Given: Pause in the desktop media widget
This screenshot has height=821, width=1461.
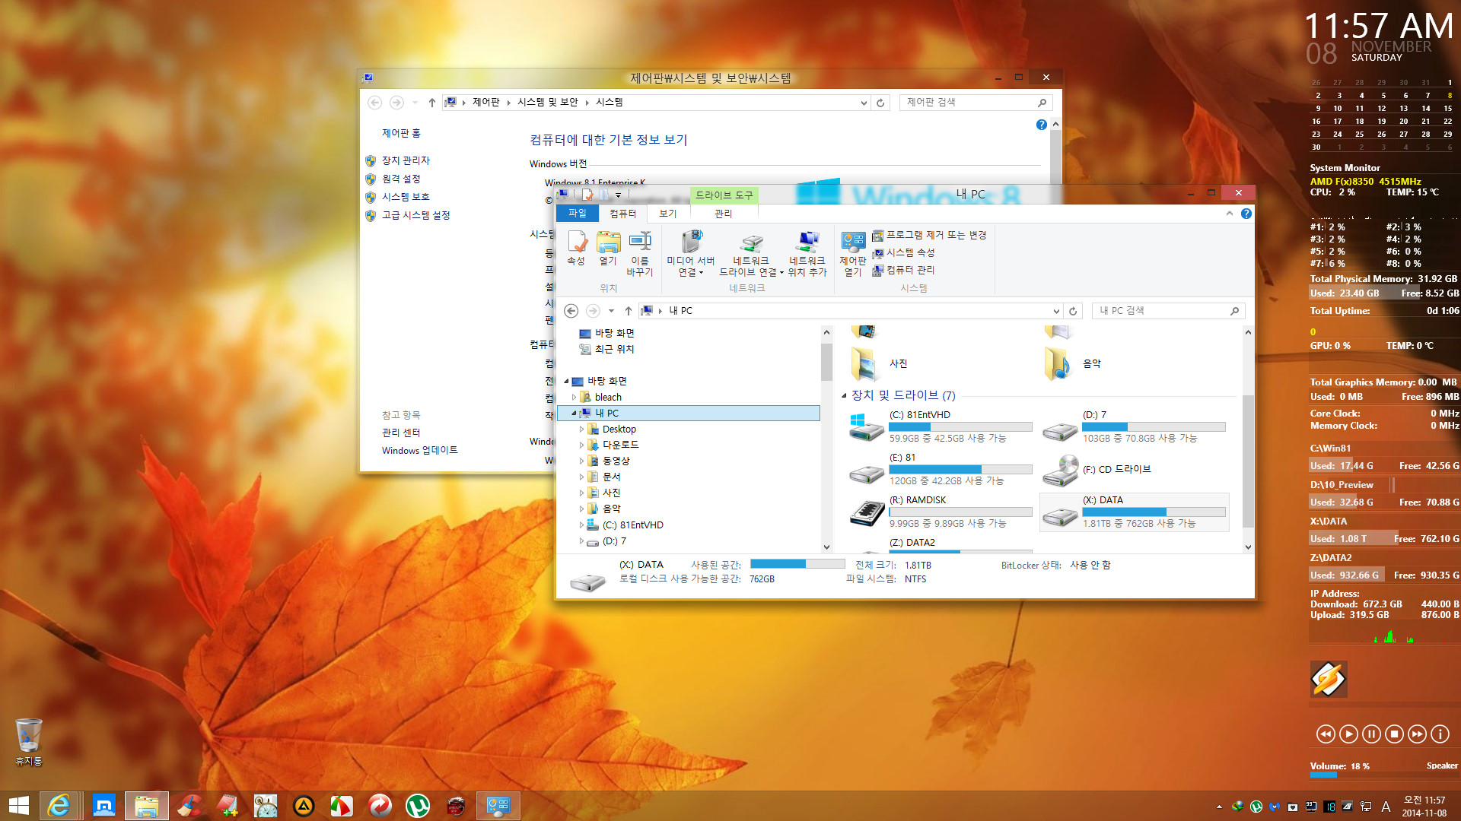Looking at the screenshot, I should (x=1371, y=734).
